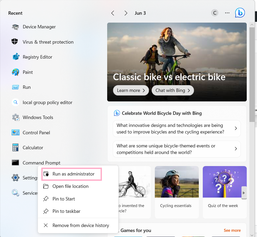The height and width of the screenshot is (237, 257).
Task: Open Calculator app icon
Action: tap(16, 148)
